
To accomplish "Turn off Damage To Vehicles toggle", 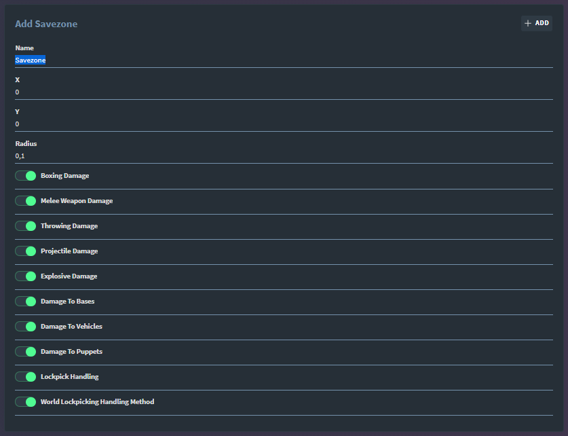I will [x=26, y=327].
